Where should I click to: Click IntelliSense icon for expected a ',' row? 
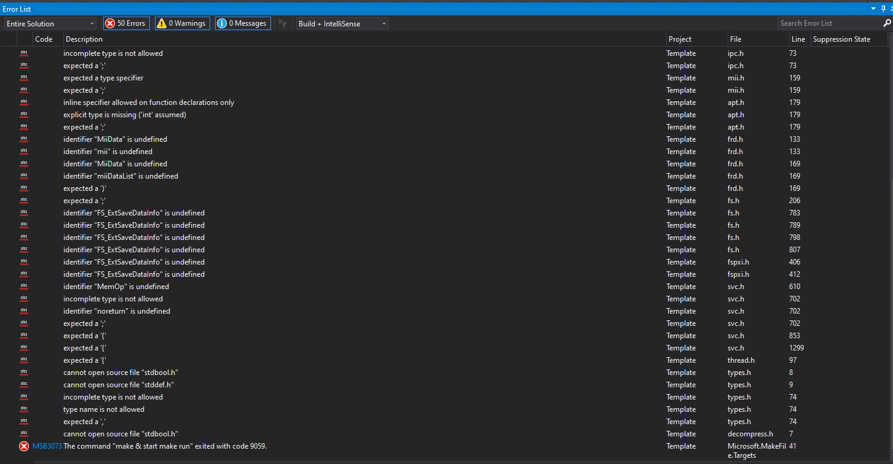[x=24, y=422]
